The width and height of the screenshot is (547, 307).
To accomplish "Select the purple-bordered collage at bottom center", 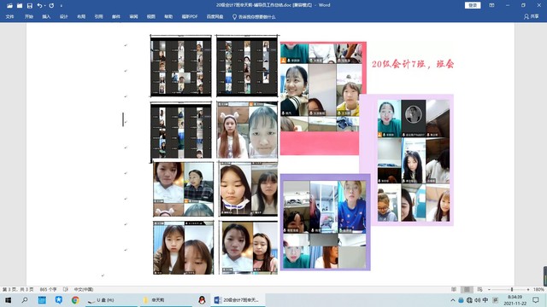I will pos(326,222).
